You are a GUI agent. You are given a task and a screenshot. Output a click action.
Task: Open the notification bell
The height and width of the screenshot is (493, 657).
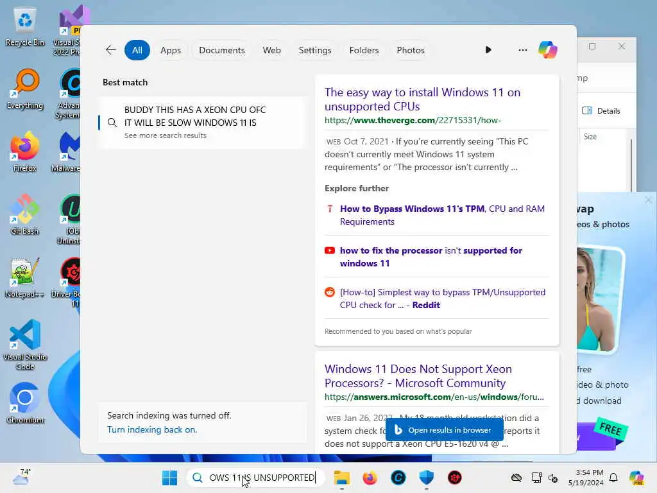(x=613, y=478)
